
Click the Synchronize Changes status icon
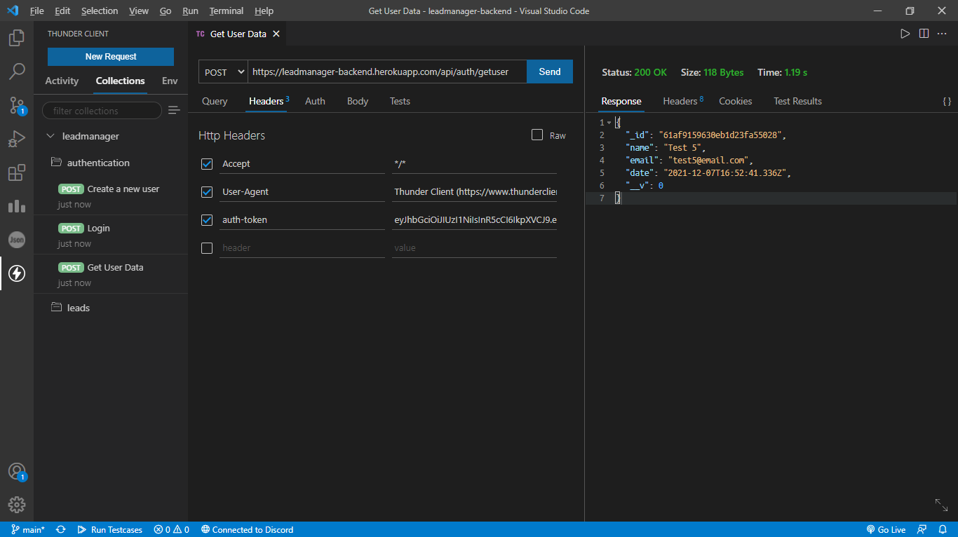61,530
